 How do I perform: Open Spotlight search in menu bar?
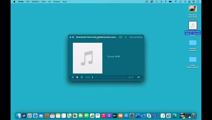(185, 2)
